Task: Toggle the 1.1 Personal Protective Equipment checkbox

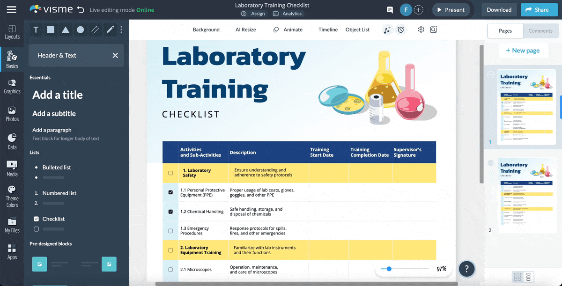Action: [170, 192]
